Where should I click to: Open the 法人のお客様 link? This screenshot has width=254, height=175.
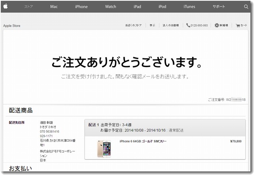pyautogui.click(x=171, y=25)
